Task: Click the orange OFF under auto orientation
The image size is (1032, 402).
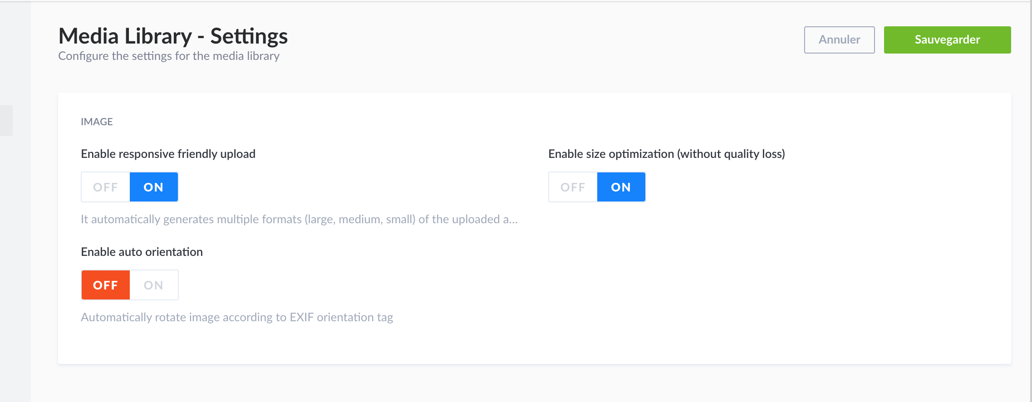Action: click(105, 285)
